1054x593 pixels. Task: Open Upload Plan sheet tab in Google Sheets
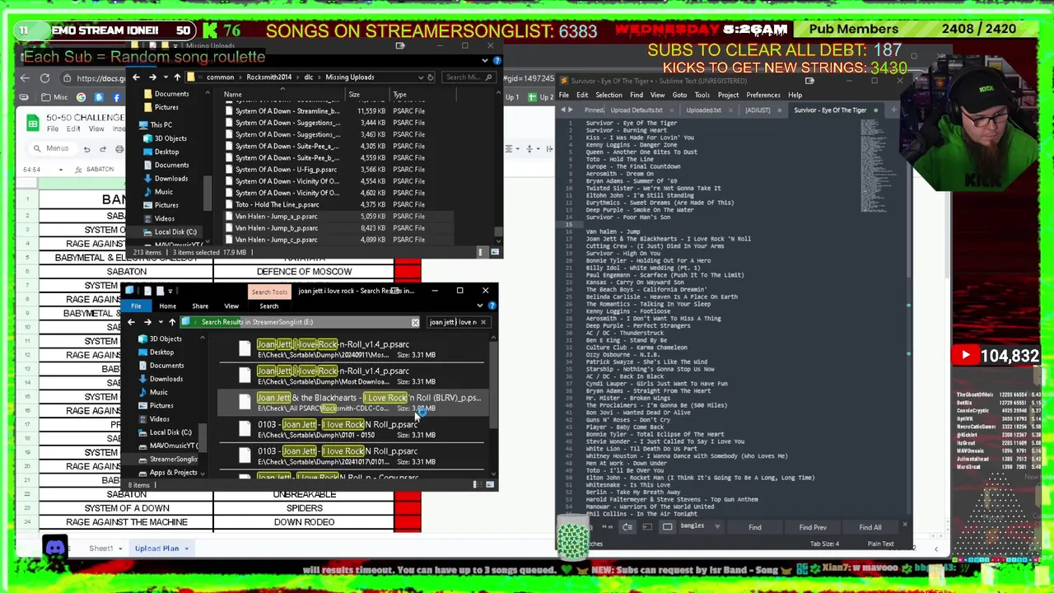point(156,549)
